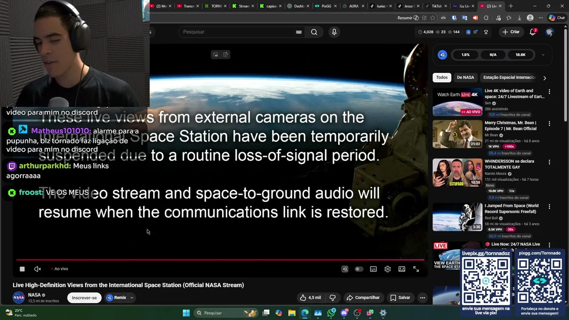Open the Edge profile avatar
Viewport: 569px width, 320px height.
point(530,18)
